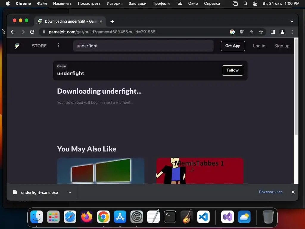
Task: Open the Файл menu
Action: click(42, 4)
